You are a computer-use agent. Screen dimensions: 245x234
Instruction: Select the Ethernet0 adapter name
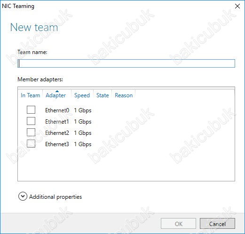(x=57, y=110)
